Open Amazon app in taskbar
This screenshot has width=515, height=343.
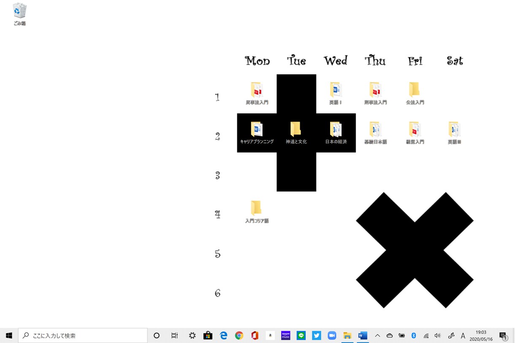click(x=270, y=335)
